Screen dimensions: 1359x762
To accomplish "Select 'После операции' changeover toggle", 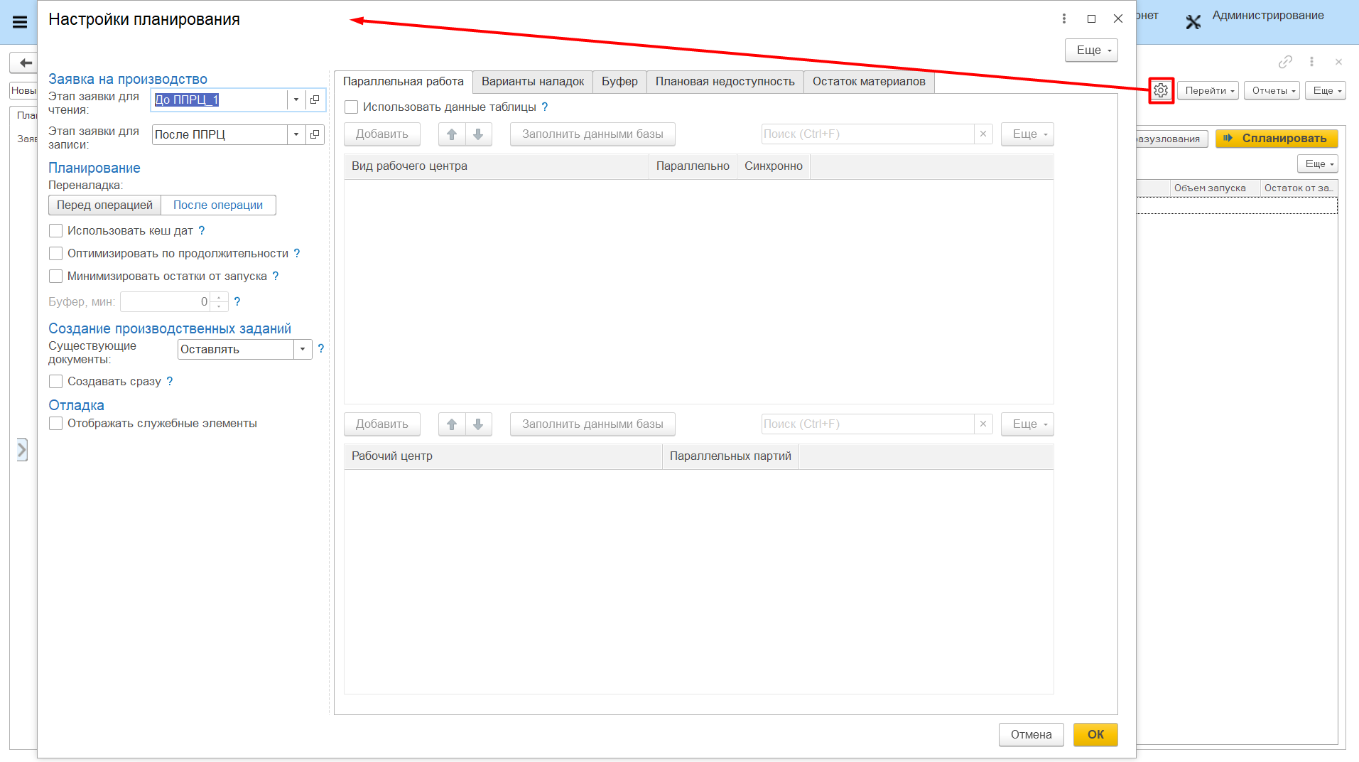I will point(218,205).
